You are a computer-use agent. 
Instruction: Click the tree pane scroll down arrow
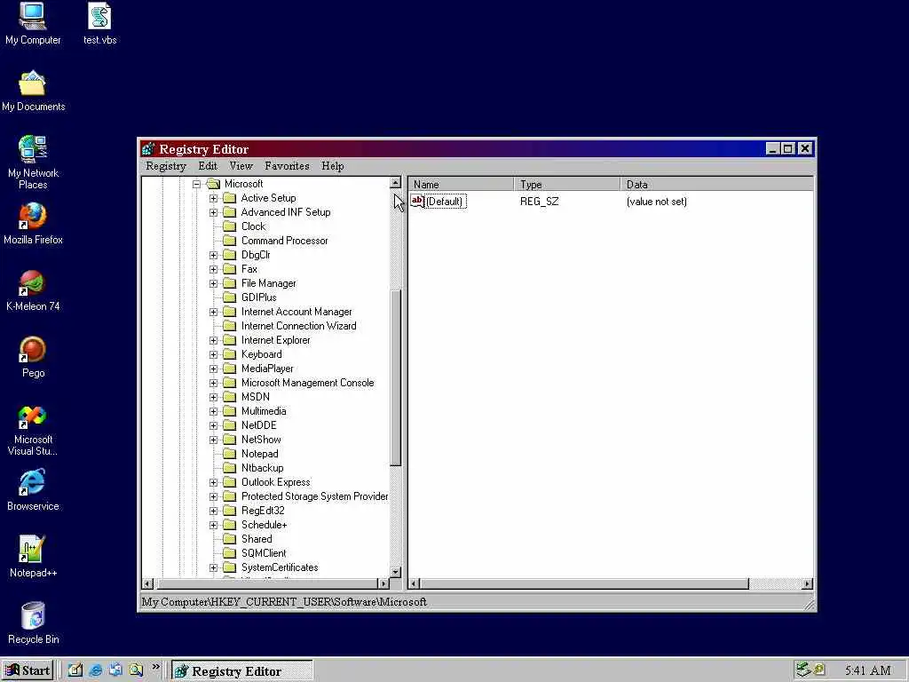395,572
